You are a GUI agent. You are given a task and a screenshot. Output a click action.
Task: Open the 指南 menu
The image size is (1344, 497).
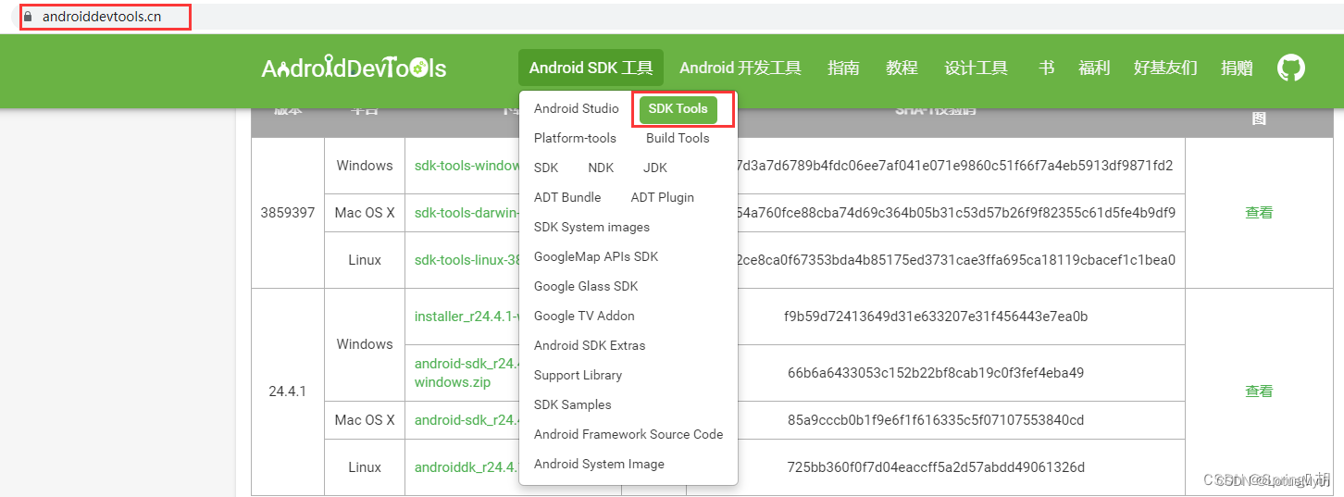[x=843, y=68]
